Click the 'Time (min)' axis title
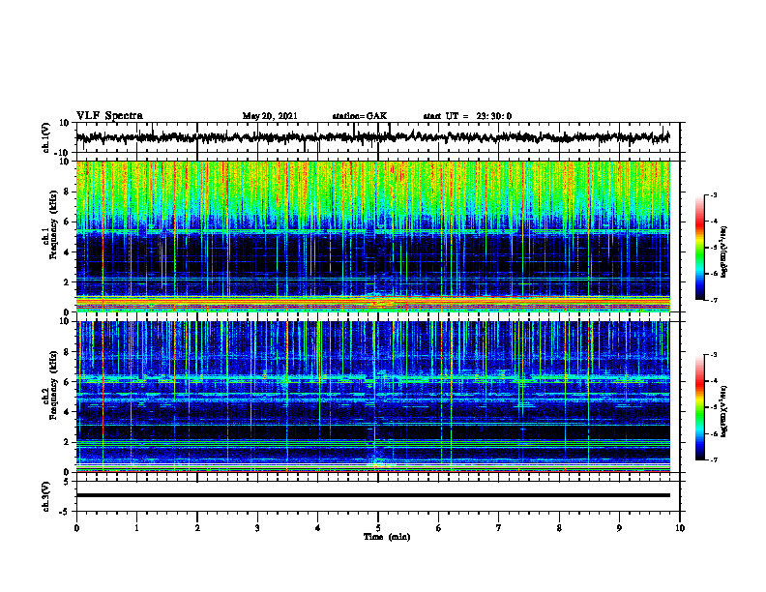 387,537
